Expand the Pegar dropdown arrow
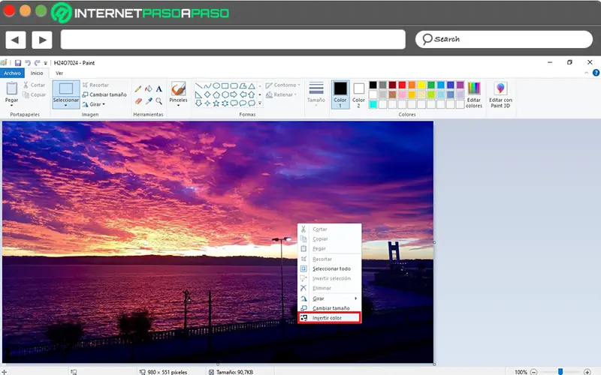601x375 pixels. coord(11,105)
